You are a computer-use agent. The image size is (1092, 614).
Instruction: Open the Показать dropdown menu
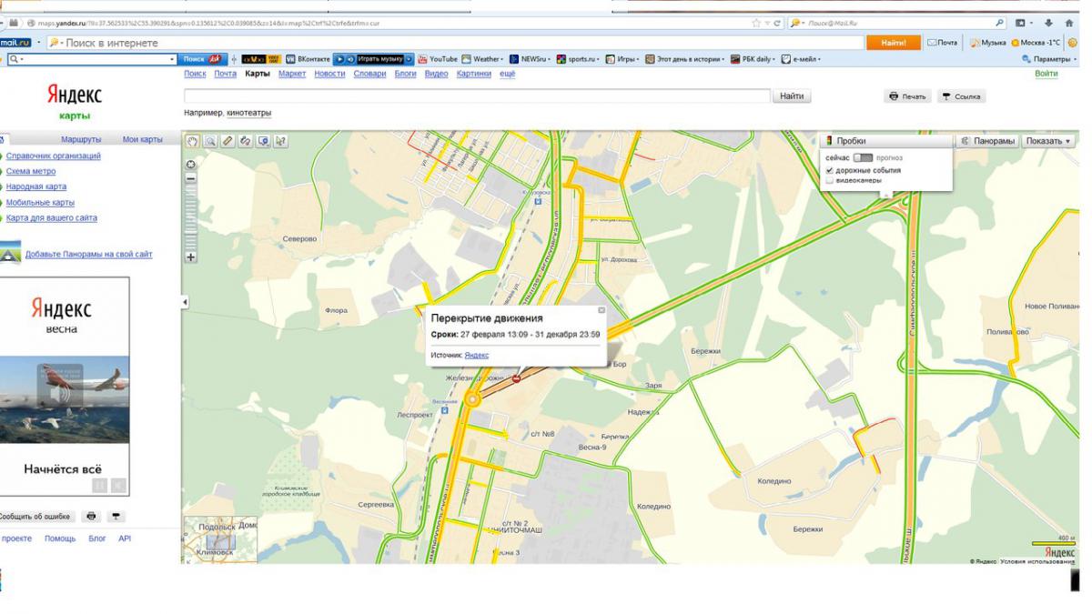(1048, 141)
